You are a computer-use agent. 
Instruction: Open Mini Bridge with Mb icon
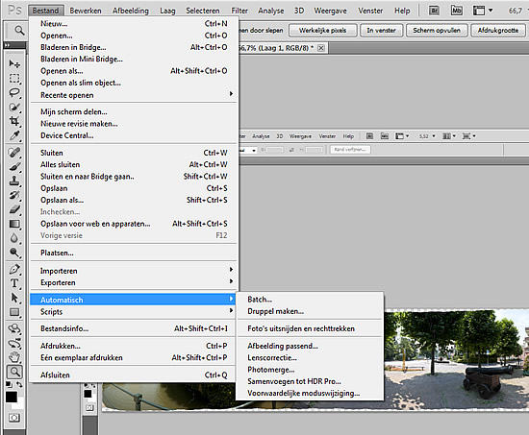pos(457,11)
